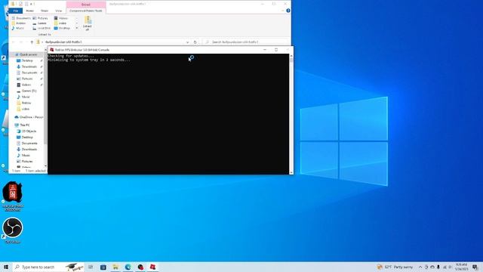This screenshot has height=272, width=483.
Task: Click the Back navigation arrow
Action: tap(14, 42)
